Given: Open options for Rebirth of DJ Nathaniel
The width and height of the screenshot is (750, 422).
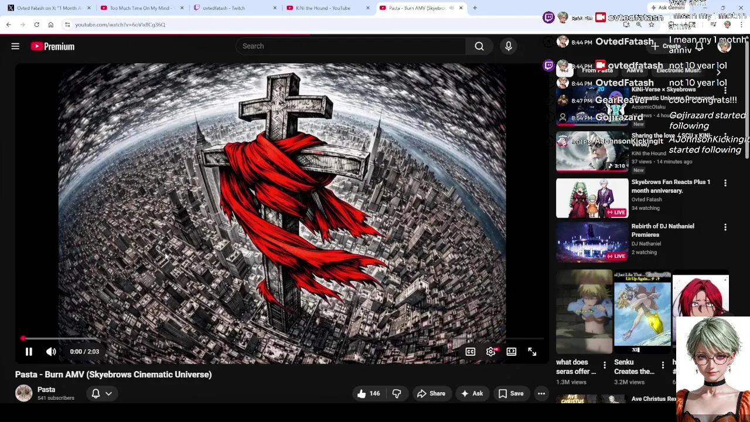Looking at the screenshot, I should pos(725,227).
